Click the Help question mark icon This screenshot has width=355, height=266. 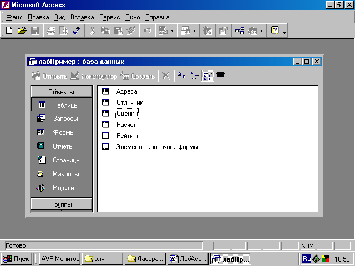[x=275, y=30]
